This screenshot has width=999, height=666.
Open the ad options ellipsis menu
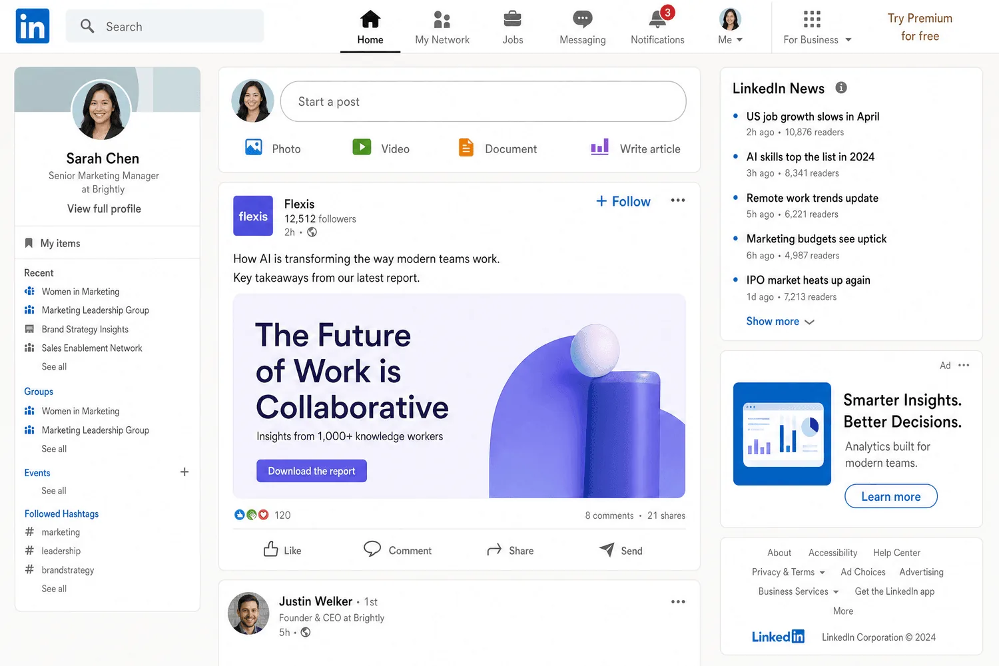(964, 365)
